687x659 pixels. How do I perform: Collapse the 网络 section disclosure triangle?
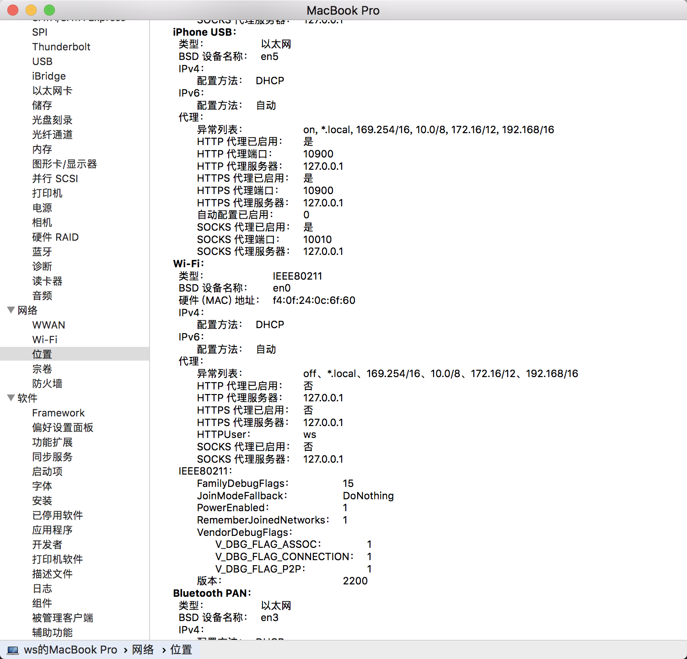[x=11, y=310]
